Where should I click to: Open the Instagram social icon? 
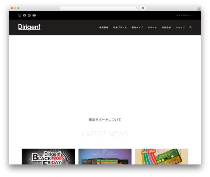(29, 15)
